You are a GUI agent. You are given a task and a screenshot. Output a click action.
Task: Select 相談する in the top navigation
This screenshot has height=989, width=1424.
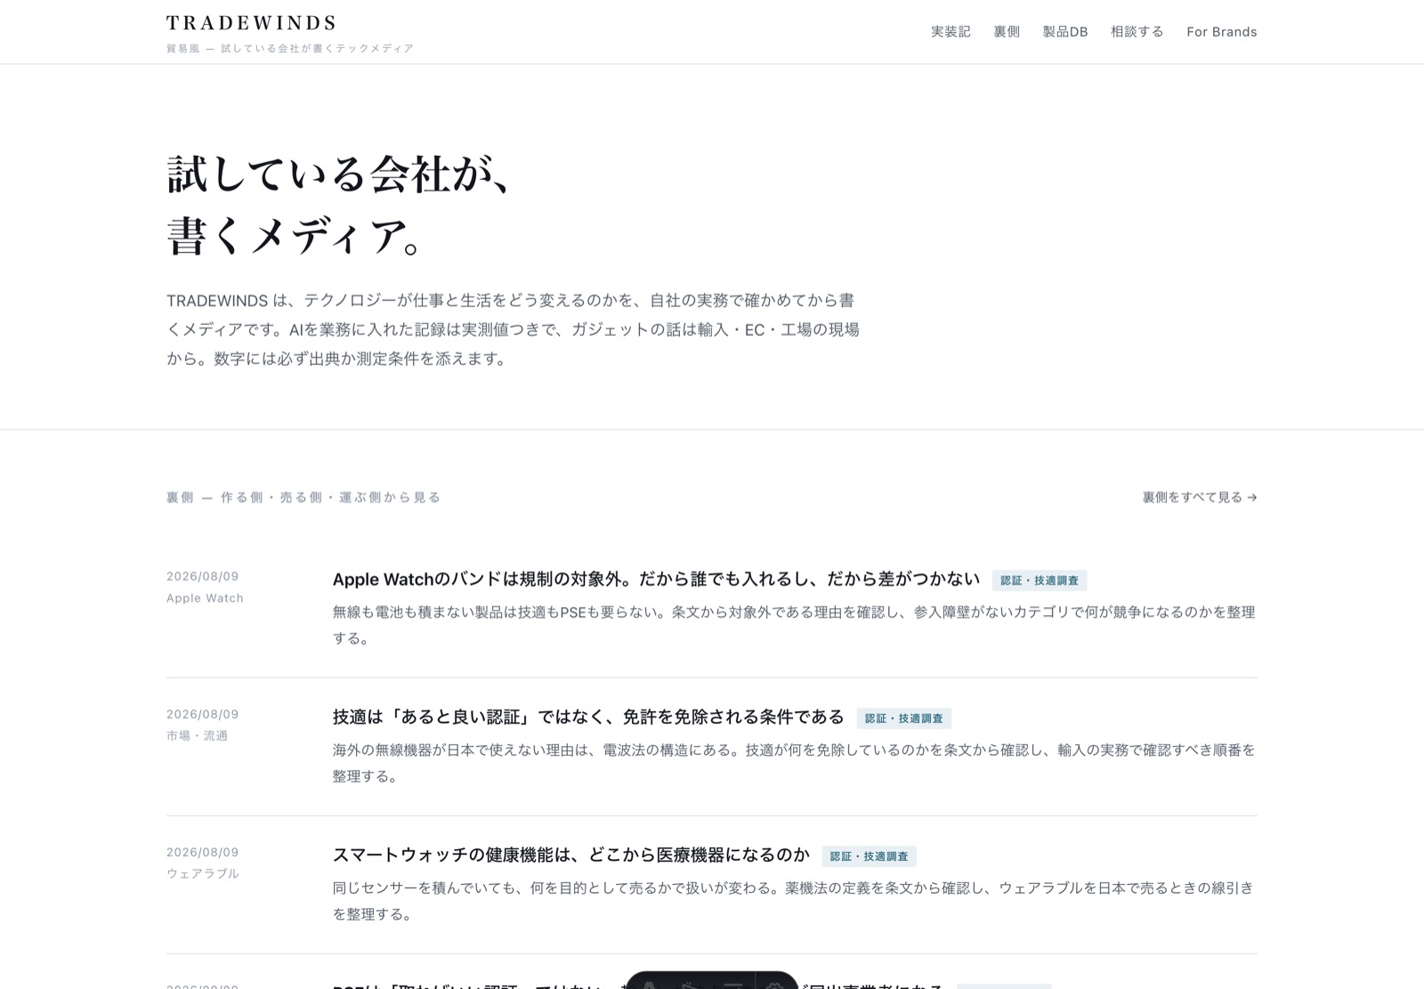pyautogui.click(x=1137, y=31)
